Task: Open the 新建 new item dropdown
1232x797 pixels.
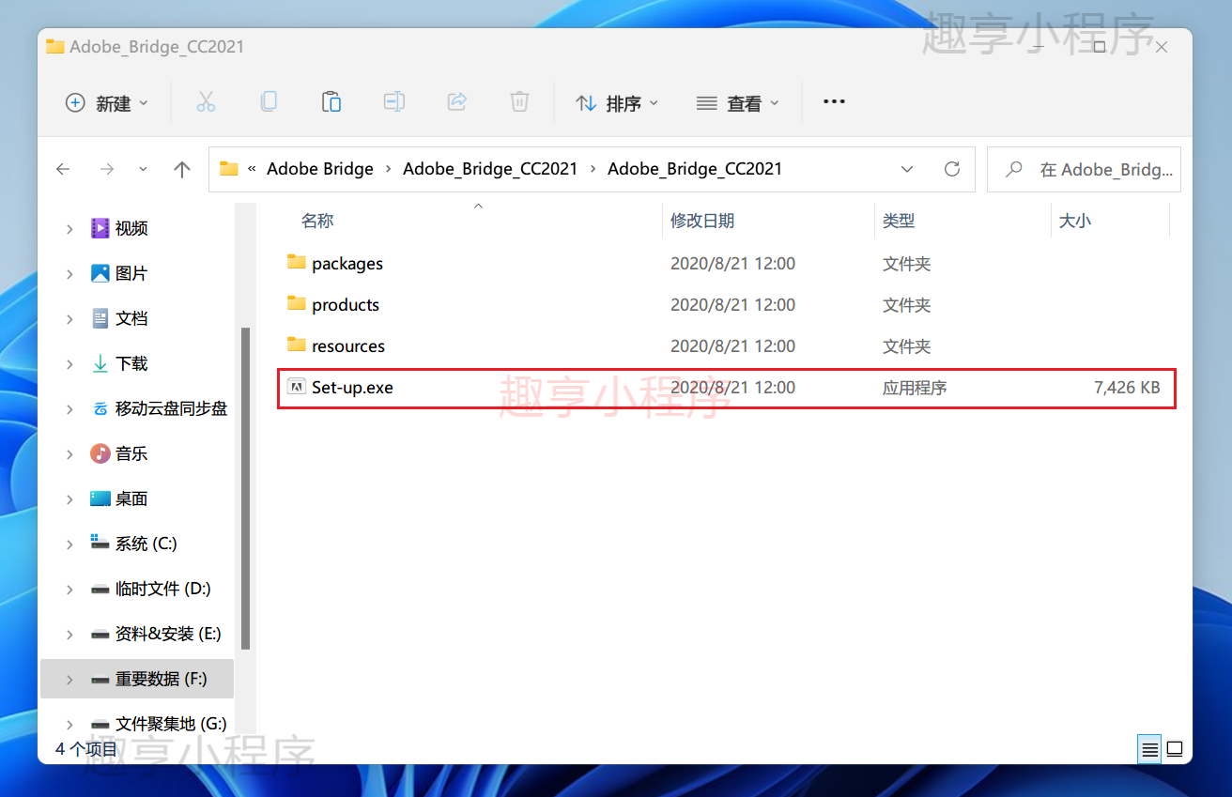Action: [x=106, y=102]
